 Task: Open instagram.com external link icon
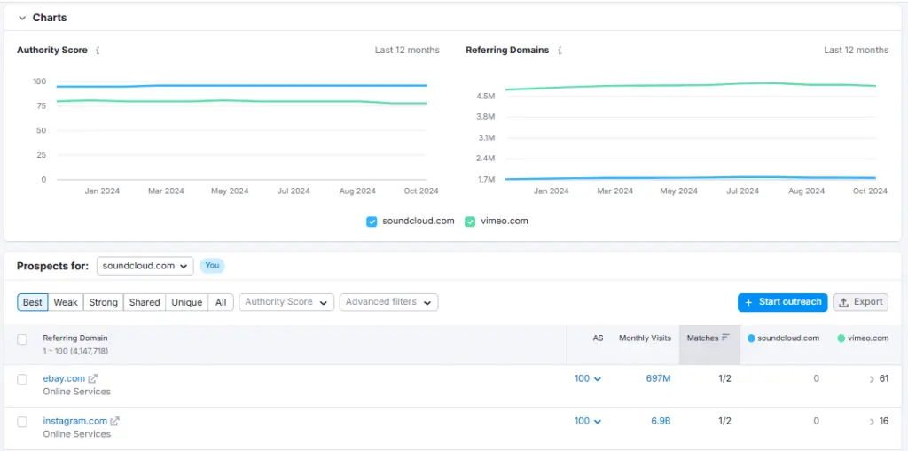114,421
